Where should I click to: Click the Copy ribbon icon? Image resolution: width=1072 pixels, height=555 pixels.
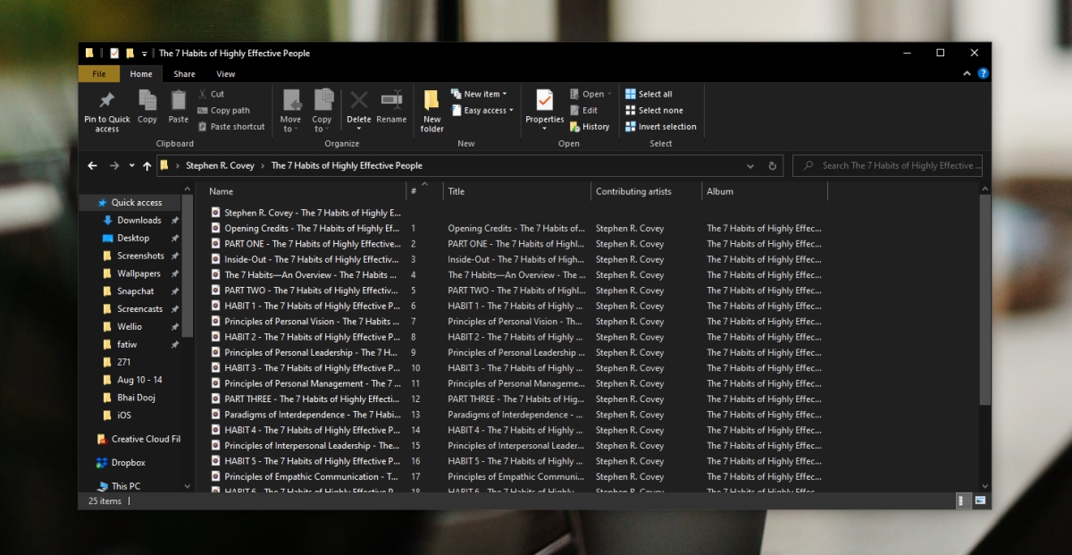147,99
